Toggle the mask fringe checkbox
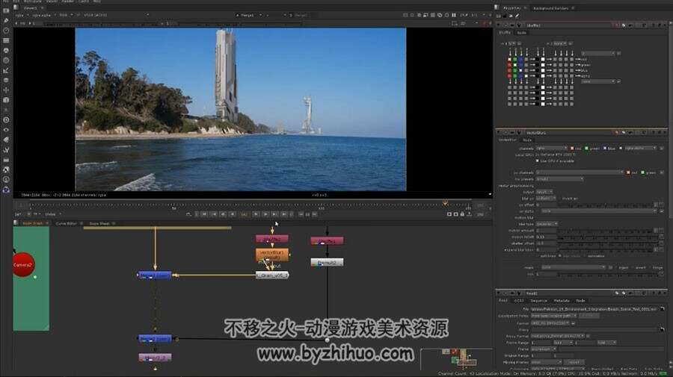Viewport: 673px width, 377px height. coord(649,267)
